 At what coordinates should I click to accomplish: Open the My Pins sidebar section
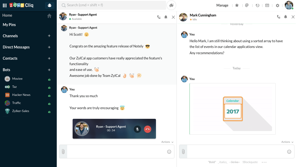9,25
